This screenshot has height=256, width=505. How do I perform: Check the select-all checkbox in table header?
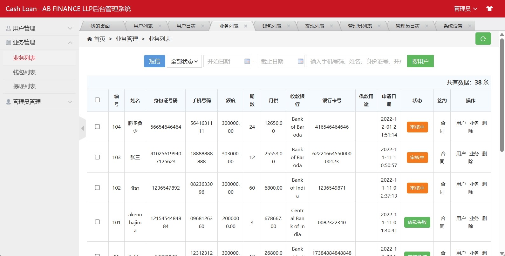click(98, 100)
